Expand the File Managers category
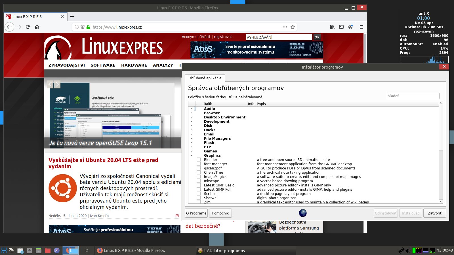This screenshot has height=255, width=454. click(191, 139)
